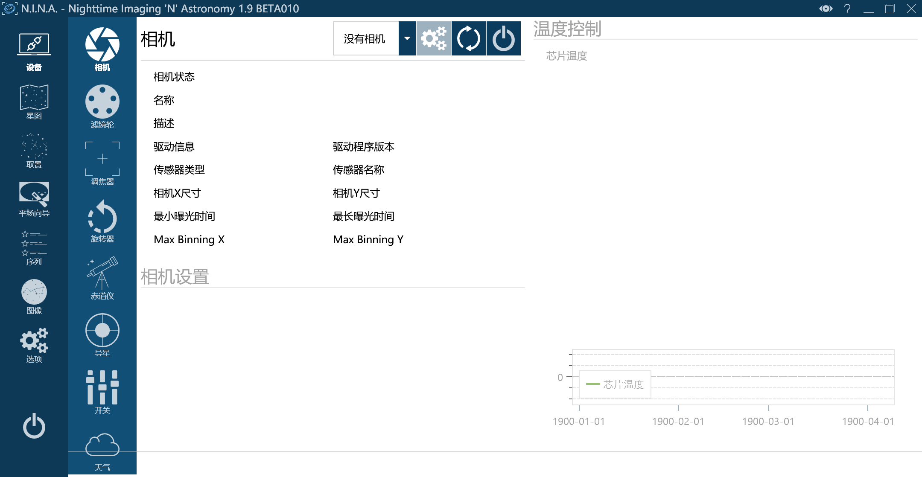Select the 相机 camera equipment icon
This screenshot has width=922, height=477.
(102, 49)
